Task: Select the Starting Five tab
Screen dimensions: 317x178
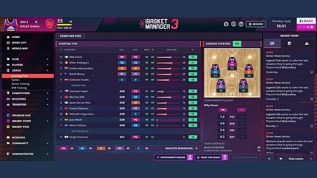Action: (70, 36)
